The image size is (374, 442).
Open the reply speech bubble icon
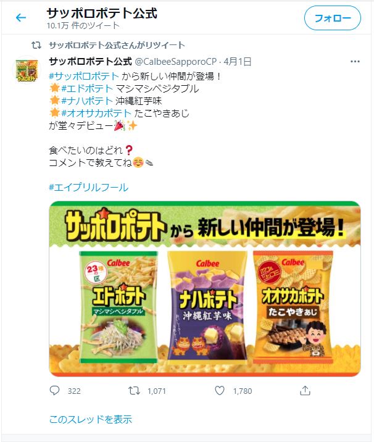click(x=54, y=390)
